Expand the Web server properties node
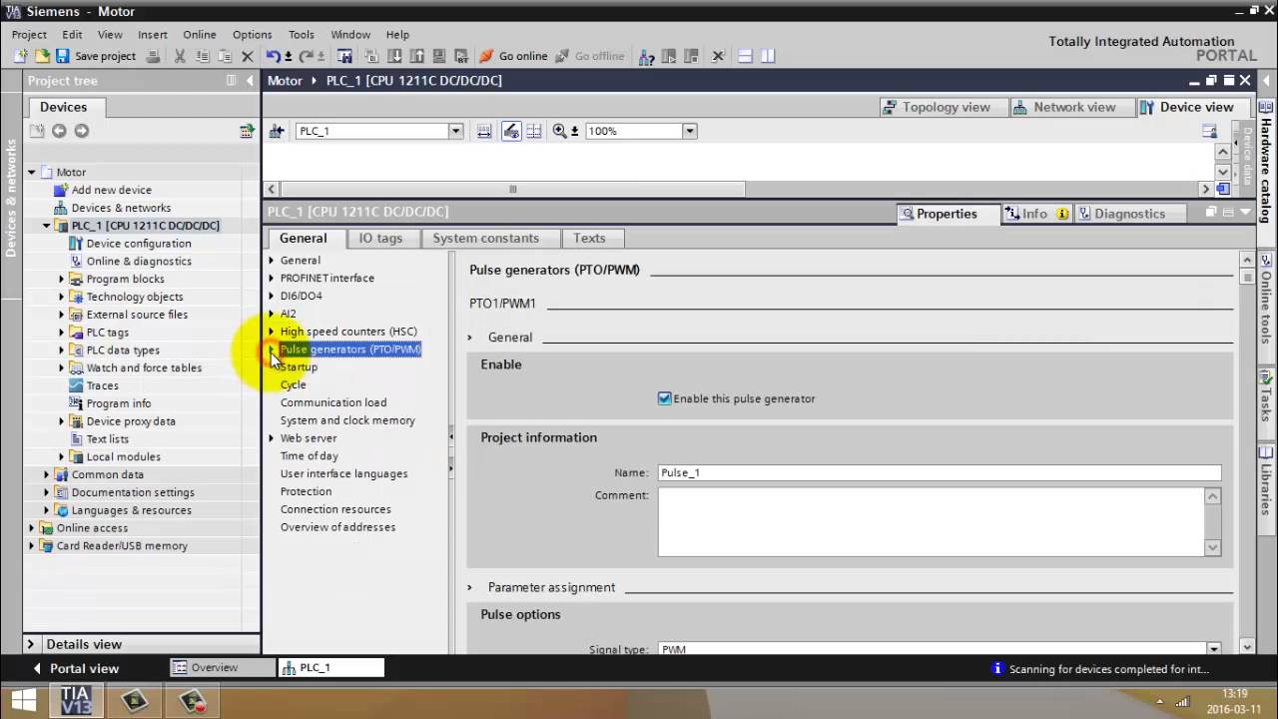This screenshot has height=719, width=1278. (x=271, y=438)
